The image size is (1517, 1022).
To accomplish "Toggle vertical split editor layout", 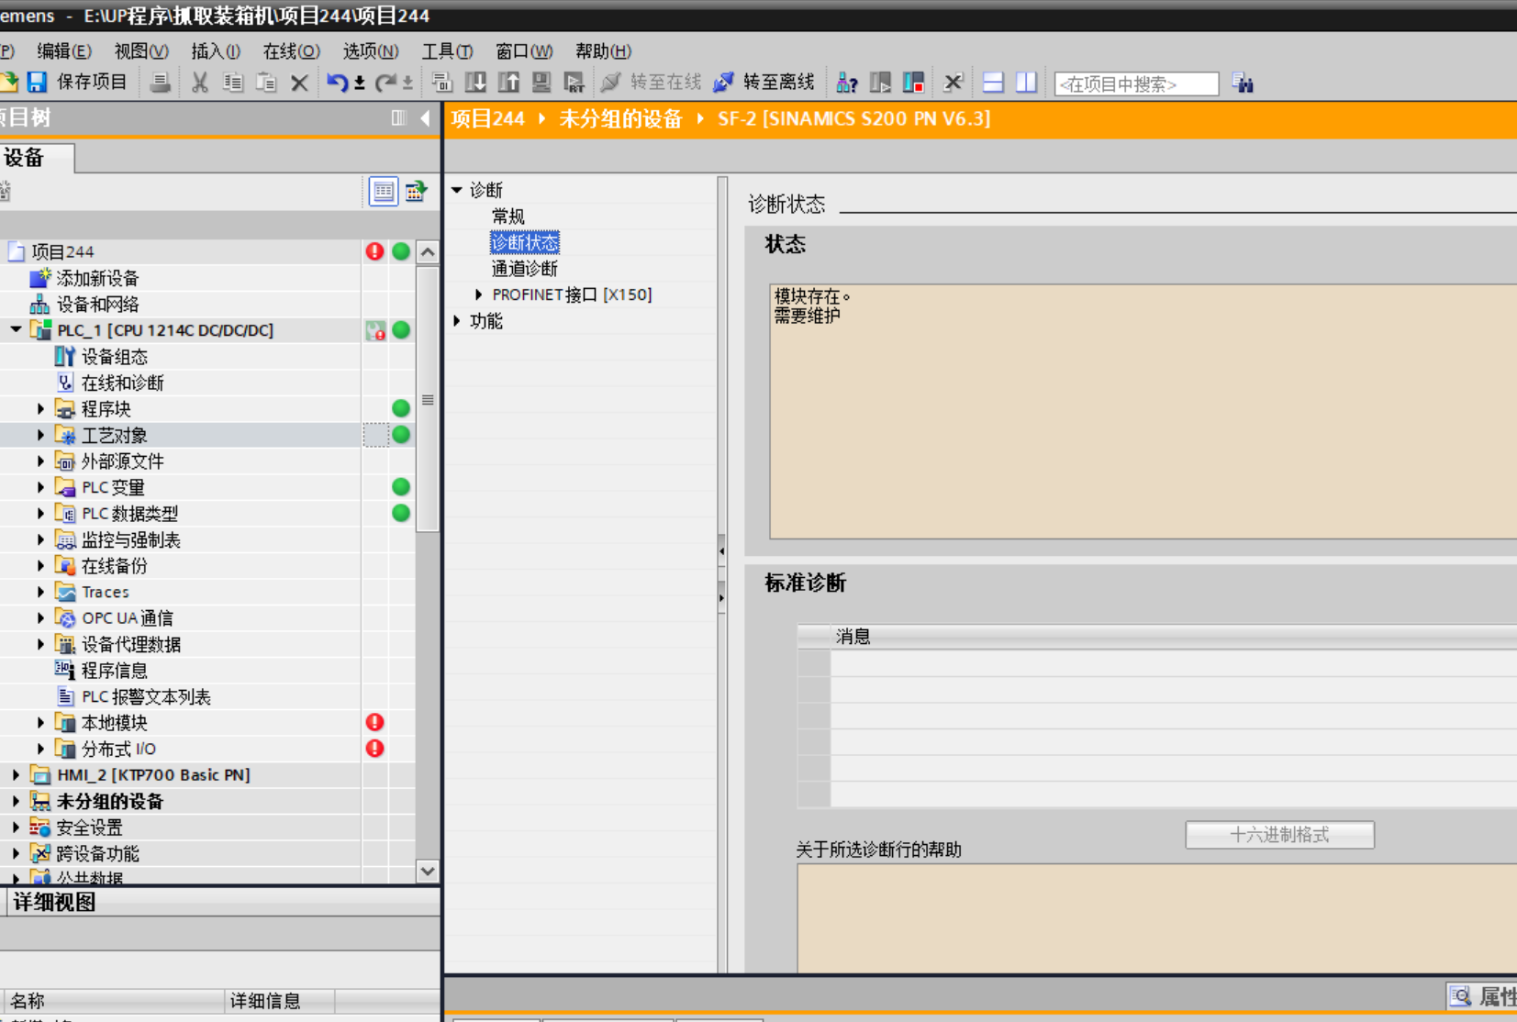I will click(1026, 83).
